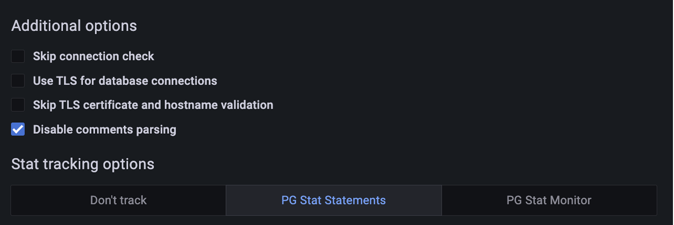Check the Skip TLS certificate validation box
Viewport: 674px width, 225px height.
point(18,105)
